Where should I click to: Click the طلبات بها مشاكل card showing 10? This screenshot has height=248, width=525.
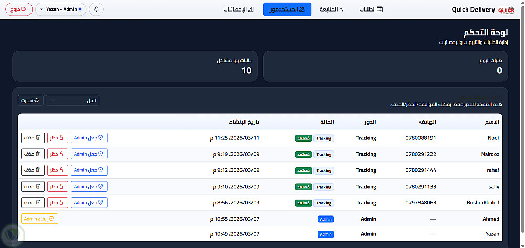(135, 66)
